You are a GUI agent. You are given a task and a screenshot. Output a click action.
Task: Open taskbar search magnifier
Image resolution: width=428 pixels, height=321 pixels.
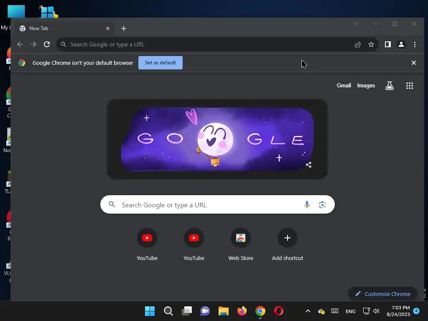168,311
